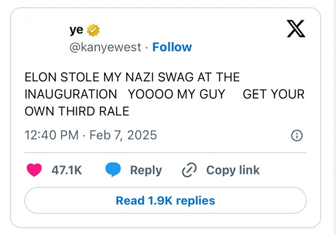336x235 pixels.
Task: Open the post via the 12:40 PM time
Action: [51, 135]
